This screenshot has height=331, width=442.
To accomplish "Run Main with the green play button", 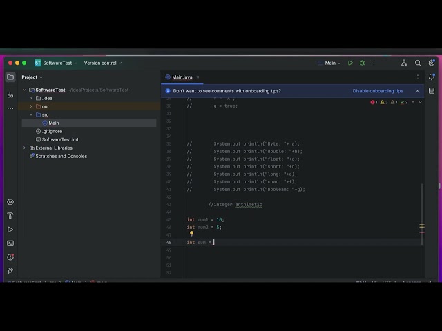I will coord(350,63).
